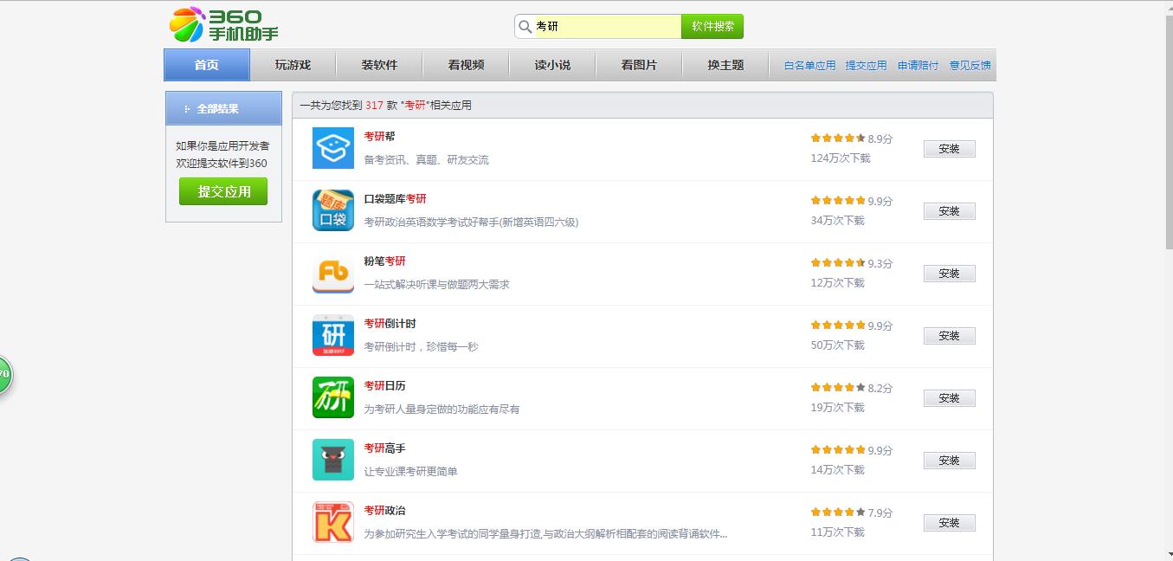Install the 粉笔考研 app
The height and width of the screenshot is (561, 1173).
coord(949,274)
